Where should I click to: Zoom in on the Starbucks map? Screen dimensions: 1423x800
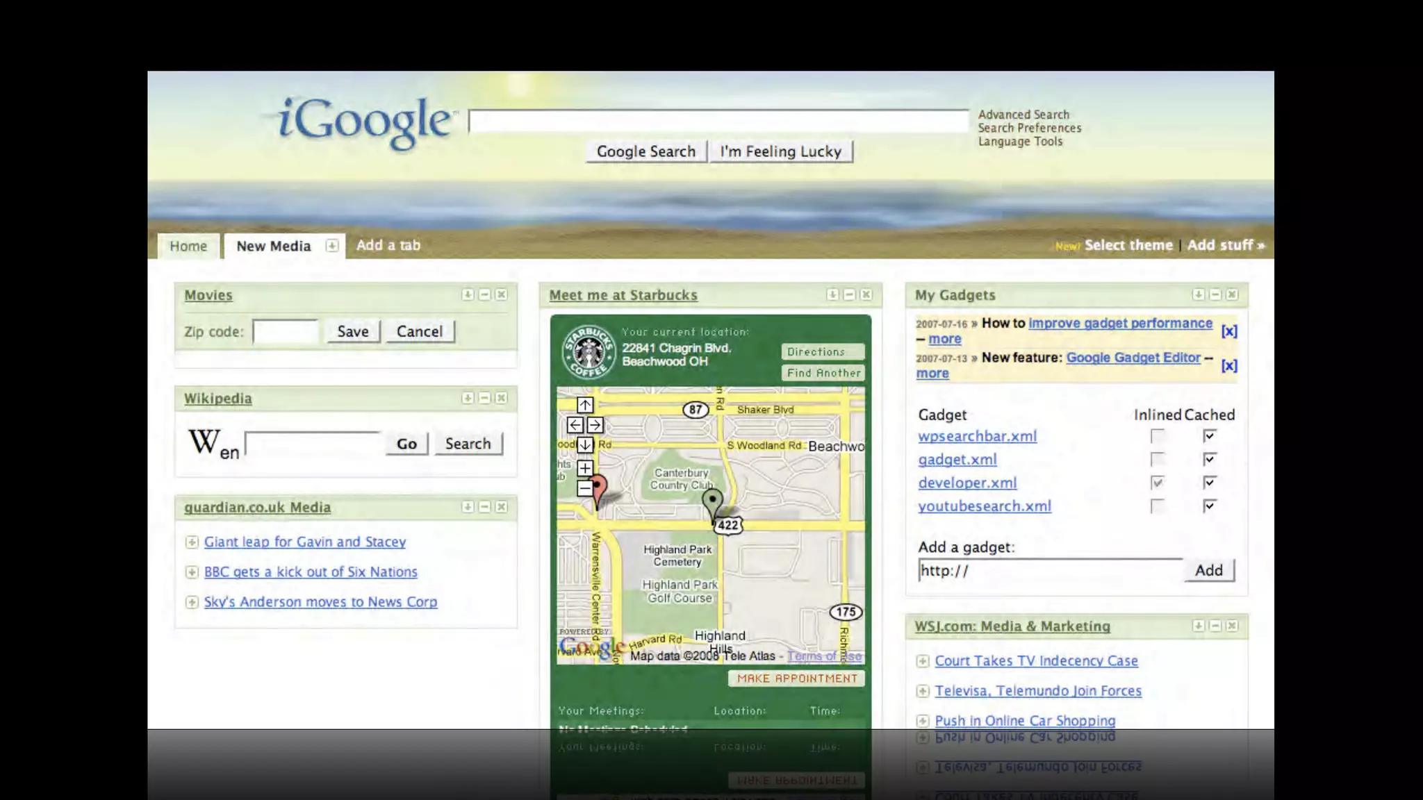(x=585, y=468)
